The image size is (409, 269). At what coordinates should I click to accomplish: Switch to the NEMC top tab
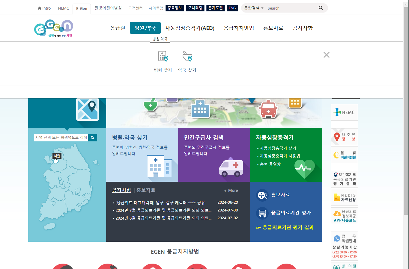[x=63, y=8]
